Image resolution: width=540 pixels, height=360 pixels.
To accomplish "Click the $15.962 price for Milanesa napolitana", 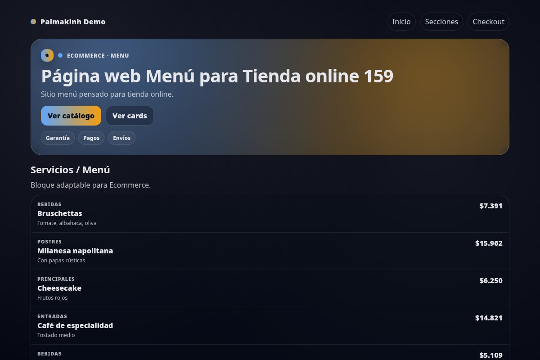I will (x=489, y=243).
